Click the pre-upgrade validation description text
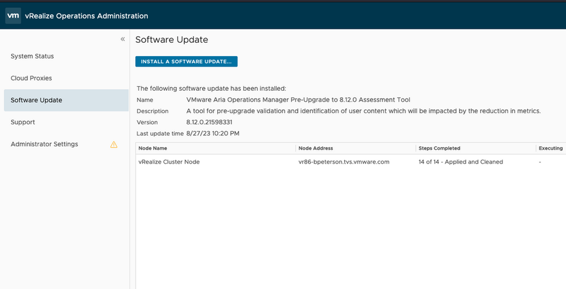The image size is (566, 289). [363, 111]
